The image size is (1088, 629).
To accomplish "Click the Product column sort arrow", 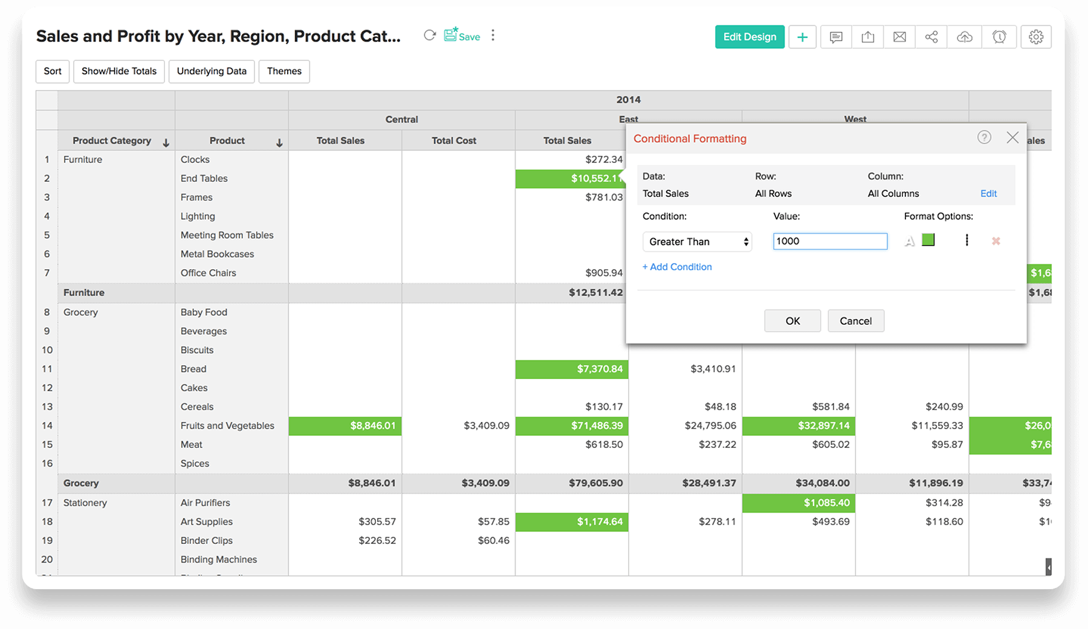I will pos(279,142).
